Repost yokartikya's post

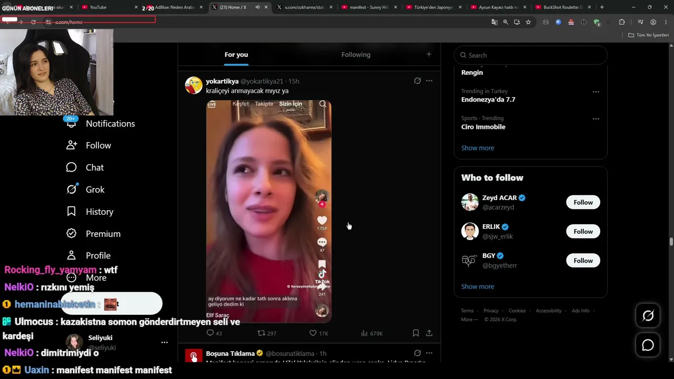pos(266,333)
